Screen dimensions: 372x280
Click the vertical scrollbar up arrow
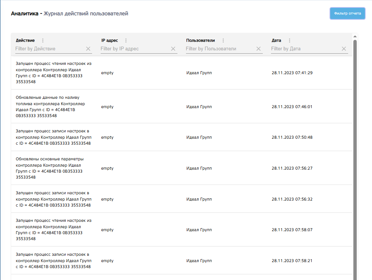tap(355, 37)
